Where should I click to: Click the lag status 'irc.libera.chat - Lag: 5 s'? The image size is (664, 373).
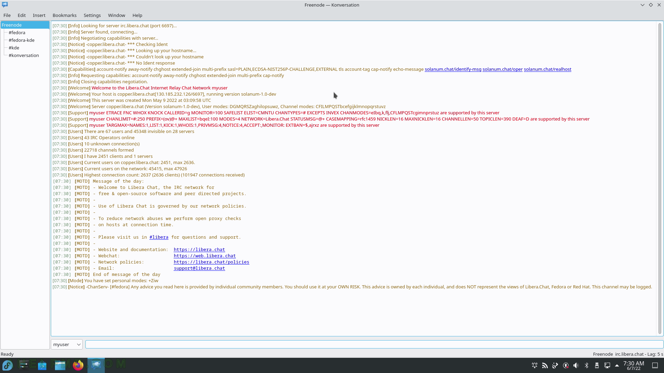pos(639,354)
